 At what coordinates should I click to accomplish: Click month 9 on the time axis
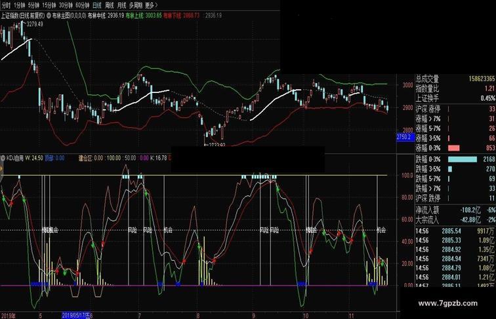click(x=254, y=315)
